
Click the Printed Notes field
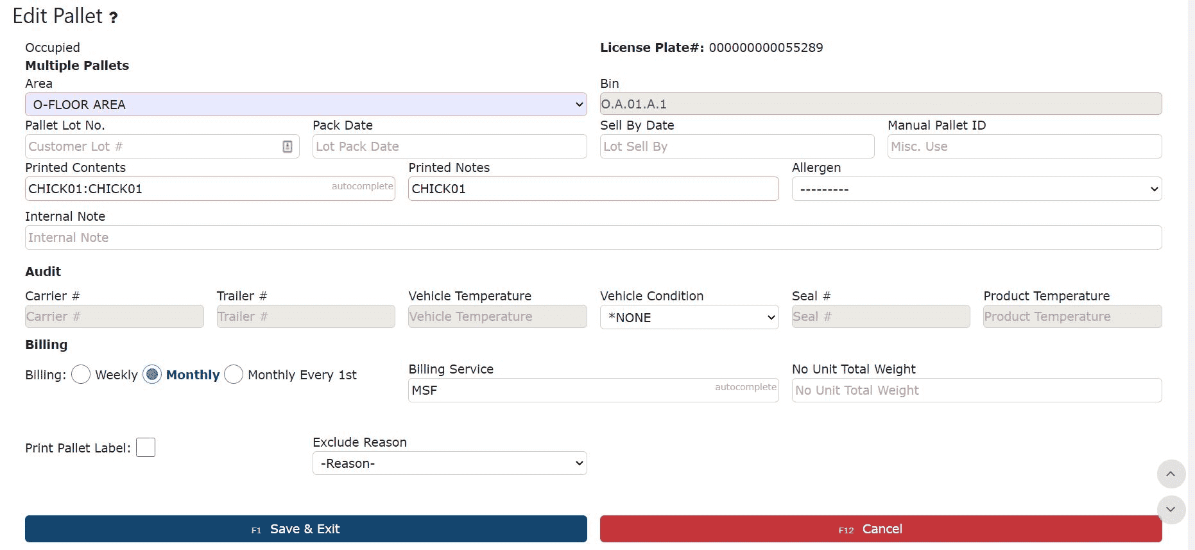point(593,189)
